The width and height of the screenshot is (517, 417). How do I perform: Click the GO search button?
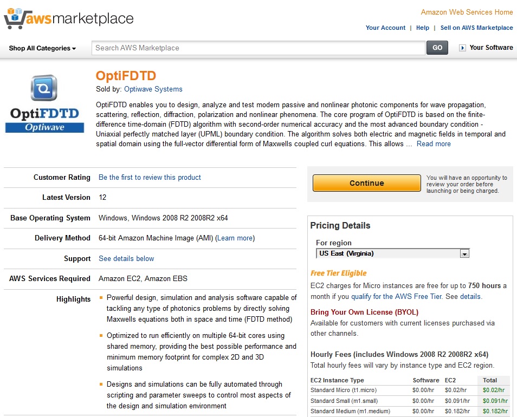[437, 48]
